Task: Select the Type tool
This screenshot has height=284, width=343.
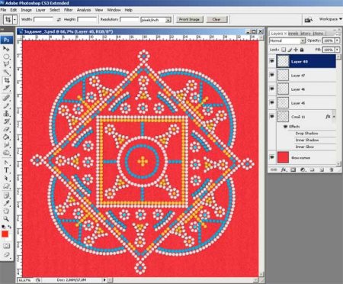Action: [6, 170]
